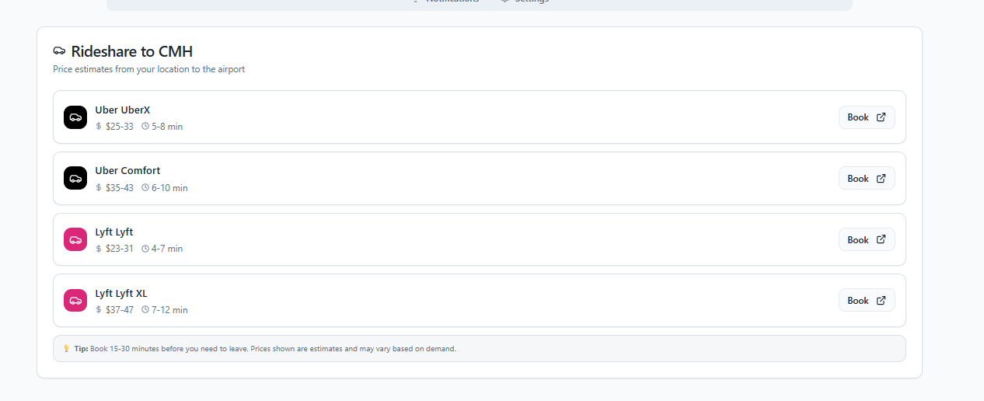Screen dimensions: 984x401
Task: Book the Lyft Lyft XL ride
Action: click(x=867, y=300)
